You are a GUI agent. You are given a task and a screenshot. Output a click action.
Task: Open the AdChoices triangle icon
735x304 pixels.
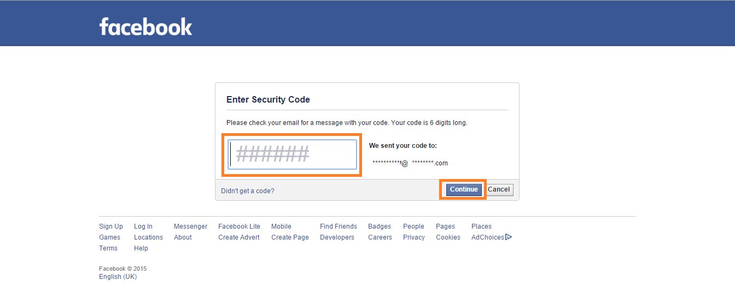coord(509,237)
